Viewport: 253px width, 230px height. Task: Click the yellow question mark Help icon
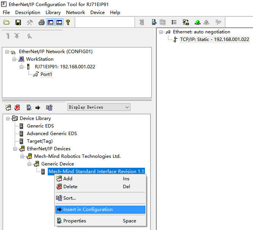[68, 22]
